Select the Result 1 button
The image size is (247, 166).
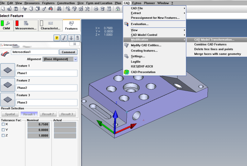(x=29, y=114)
